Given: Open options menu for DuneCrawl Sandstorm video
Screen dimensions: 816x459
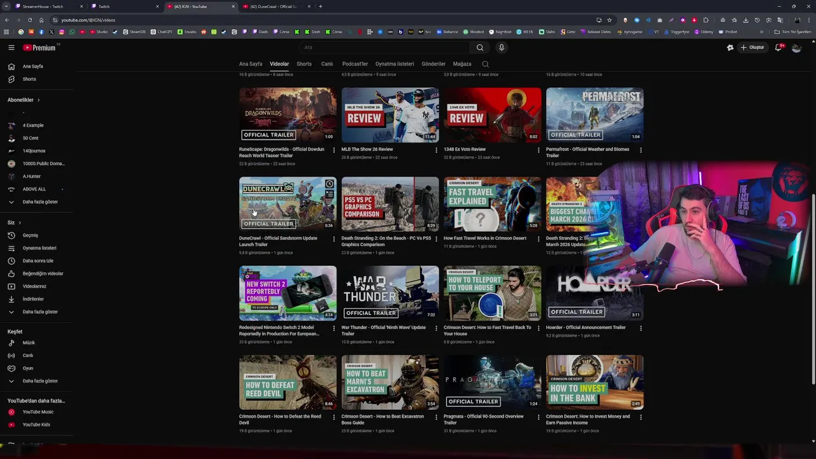Looking at the screenshot, I should [333, 239].
